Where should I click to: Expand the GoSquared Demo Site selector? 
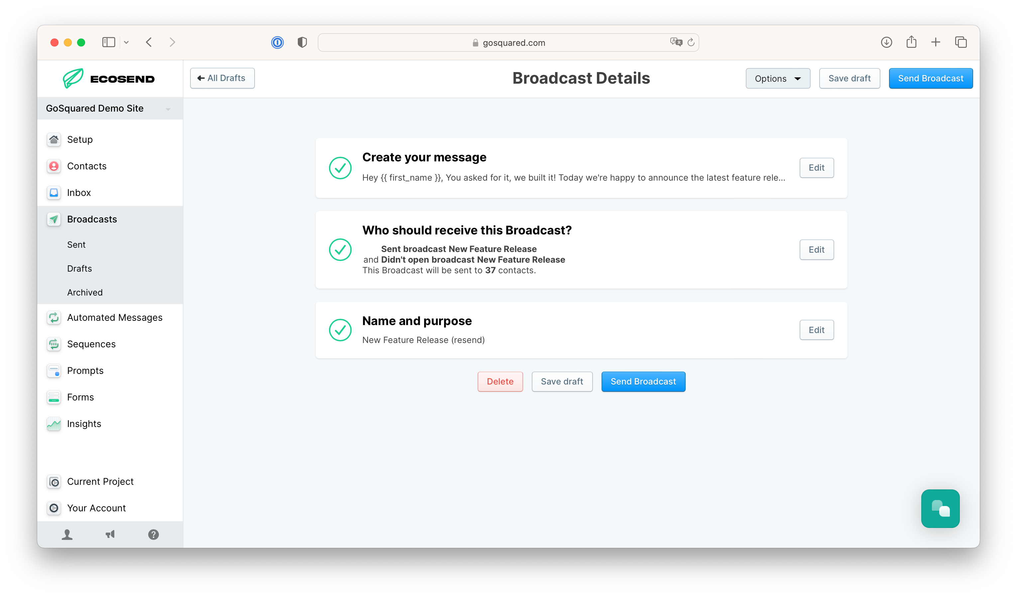[x=110, y=109]
